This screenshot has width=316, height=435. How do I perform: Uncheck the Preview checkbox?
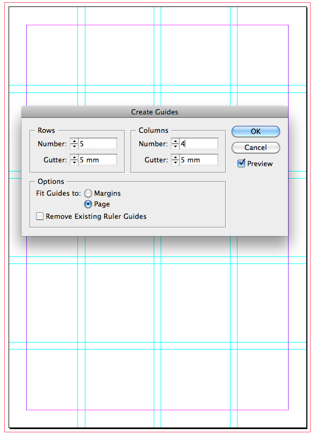click(x=241, y=163)
